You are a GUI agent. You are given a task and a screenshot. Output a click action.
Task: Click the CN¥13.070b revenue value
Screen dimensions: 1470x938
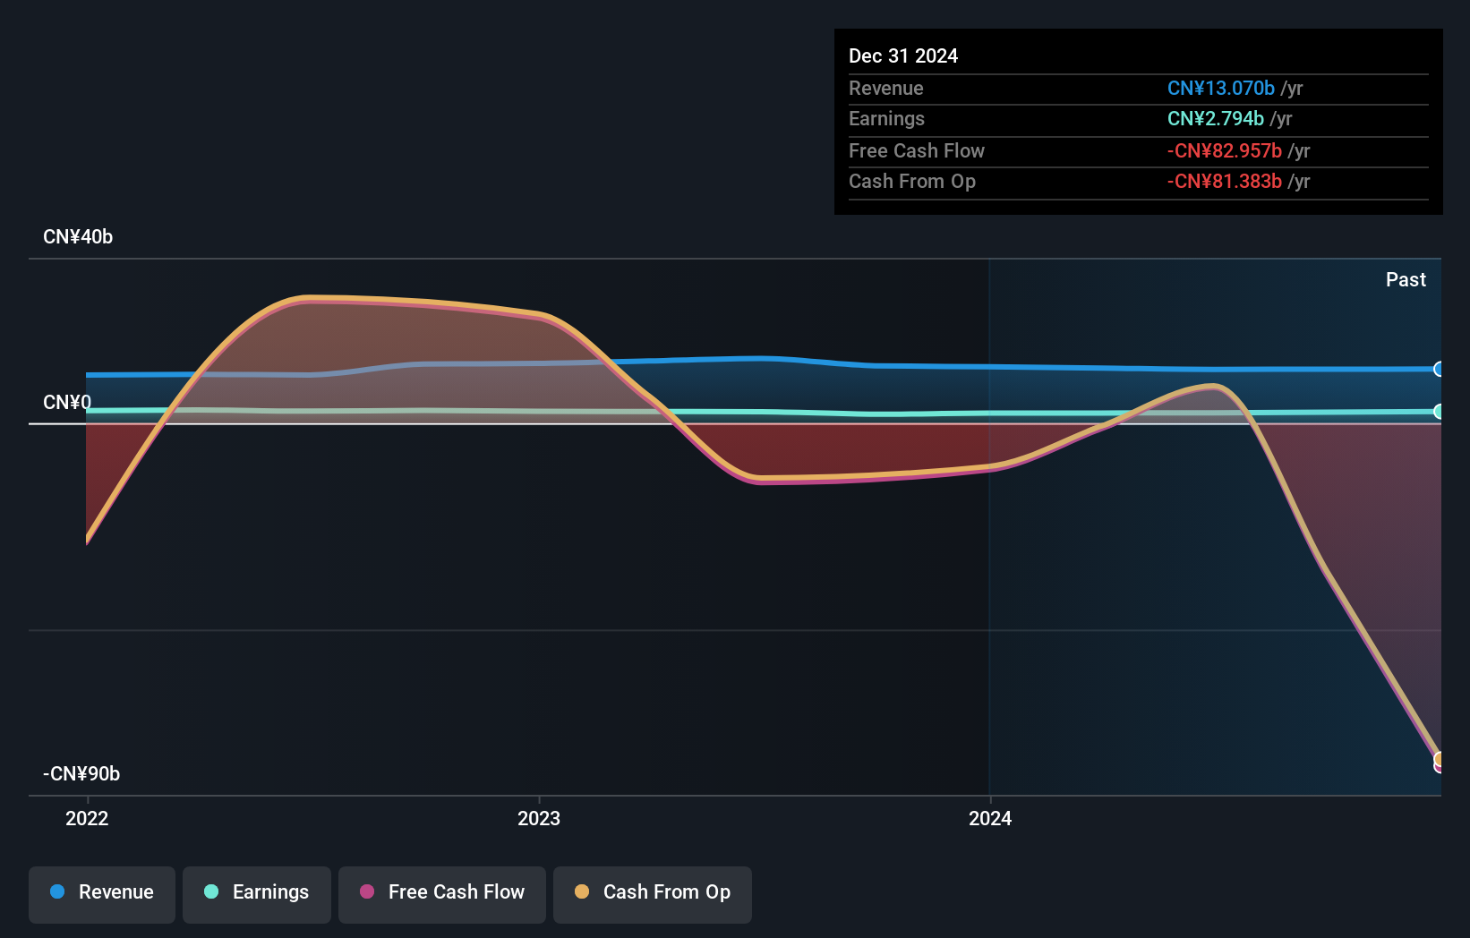tap(1221, 89)
